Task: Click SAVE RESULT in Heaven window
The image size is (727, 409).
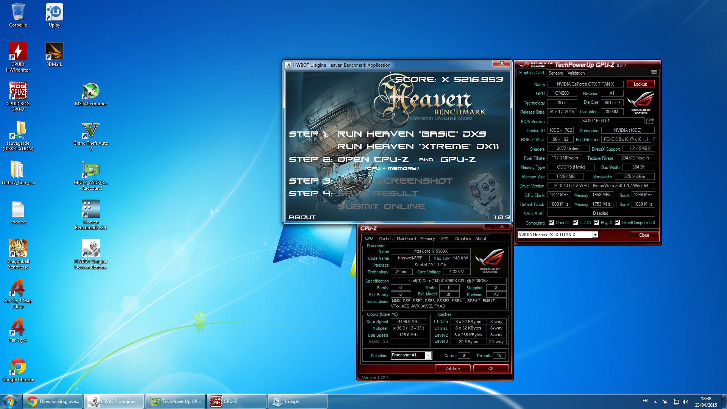Action: point(378,194)
